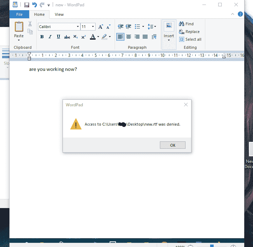
Task: Click the Redo arrow in title bar
Action: pyautogui.click(x=42, y=5)
